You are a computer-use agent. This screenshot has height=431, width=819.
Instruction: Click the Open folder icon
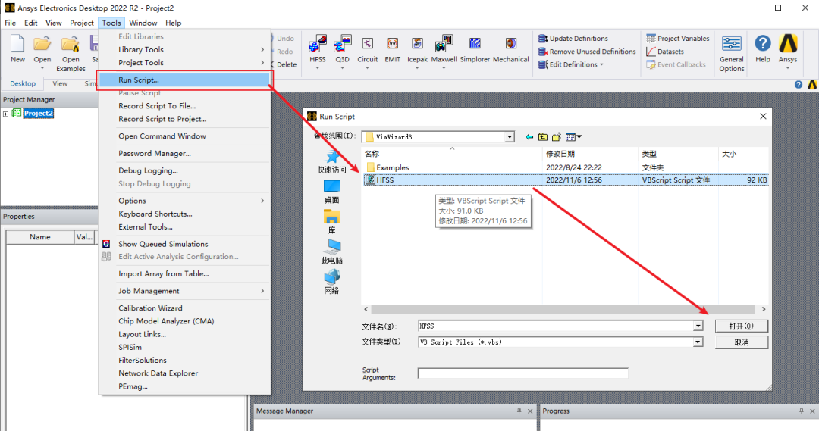pos(42,45)
